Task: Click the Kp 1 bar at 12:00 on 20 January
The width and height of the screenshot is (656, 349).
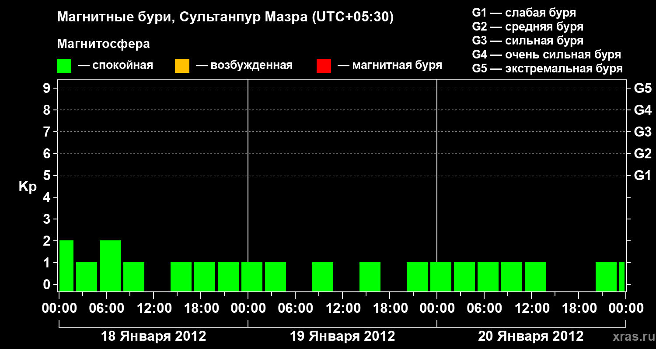Action: (535, 277)
